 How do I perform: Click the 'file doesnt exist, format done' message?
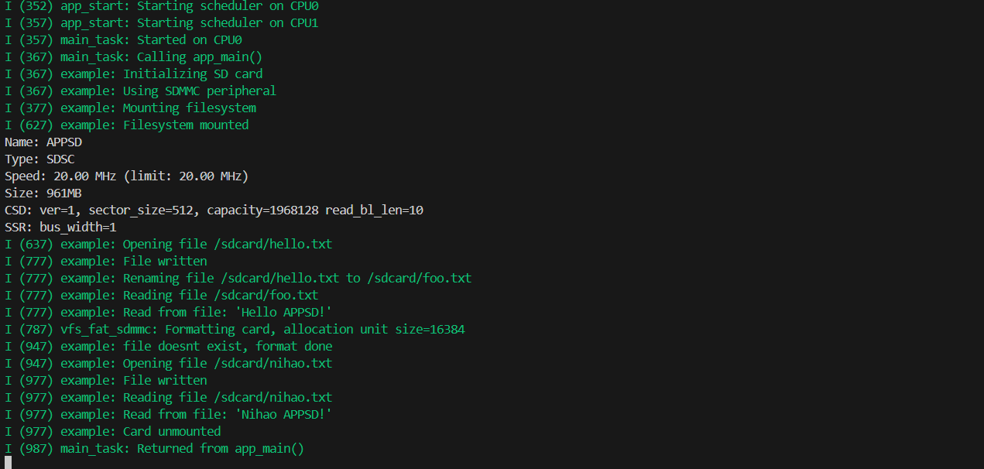click(x=228, y=346)
